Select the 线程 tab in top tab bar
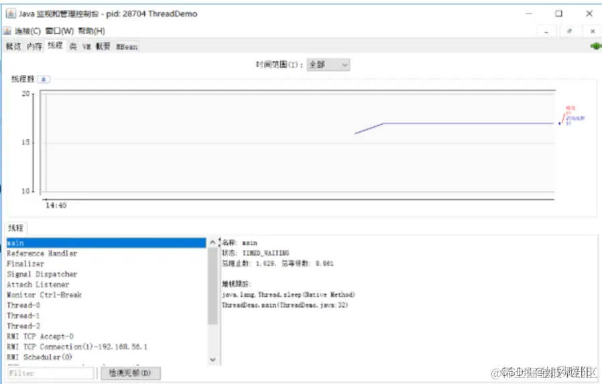Screen dimensions: 602x384 pos(55,46)
